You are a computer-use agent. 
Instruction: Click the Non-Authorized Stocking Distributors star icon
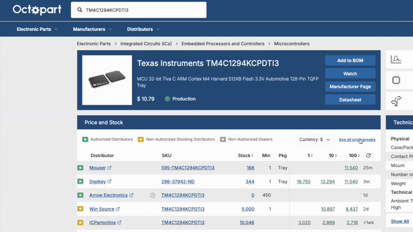click(x=140, y=139)
